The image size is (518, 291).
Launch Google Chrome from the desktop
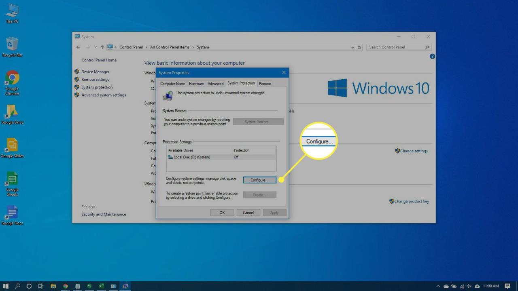12,83
